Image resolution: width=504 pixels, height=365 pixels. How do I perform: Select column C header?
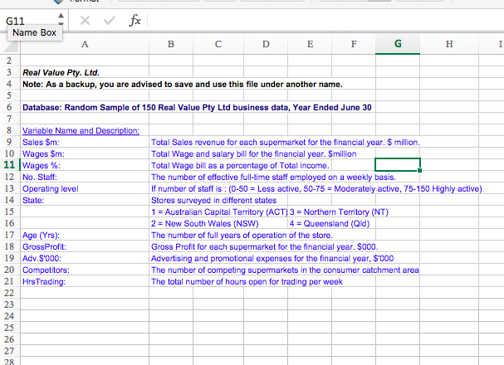point(218,44)
